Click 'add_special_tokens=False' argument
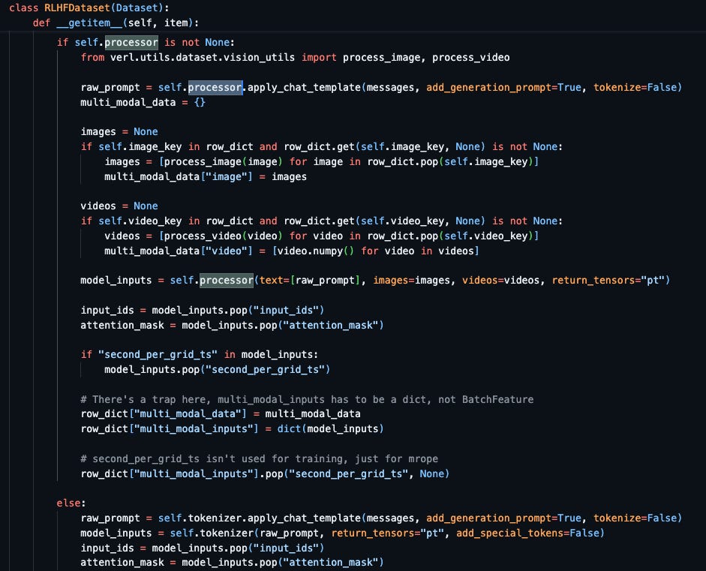706x571 pixels. point(527,533)
